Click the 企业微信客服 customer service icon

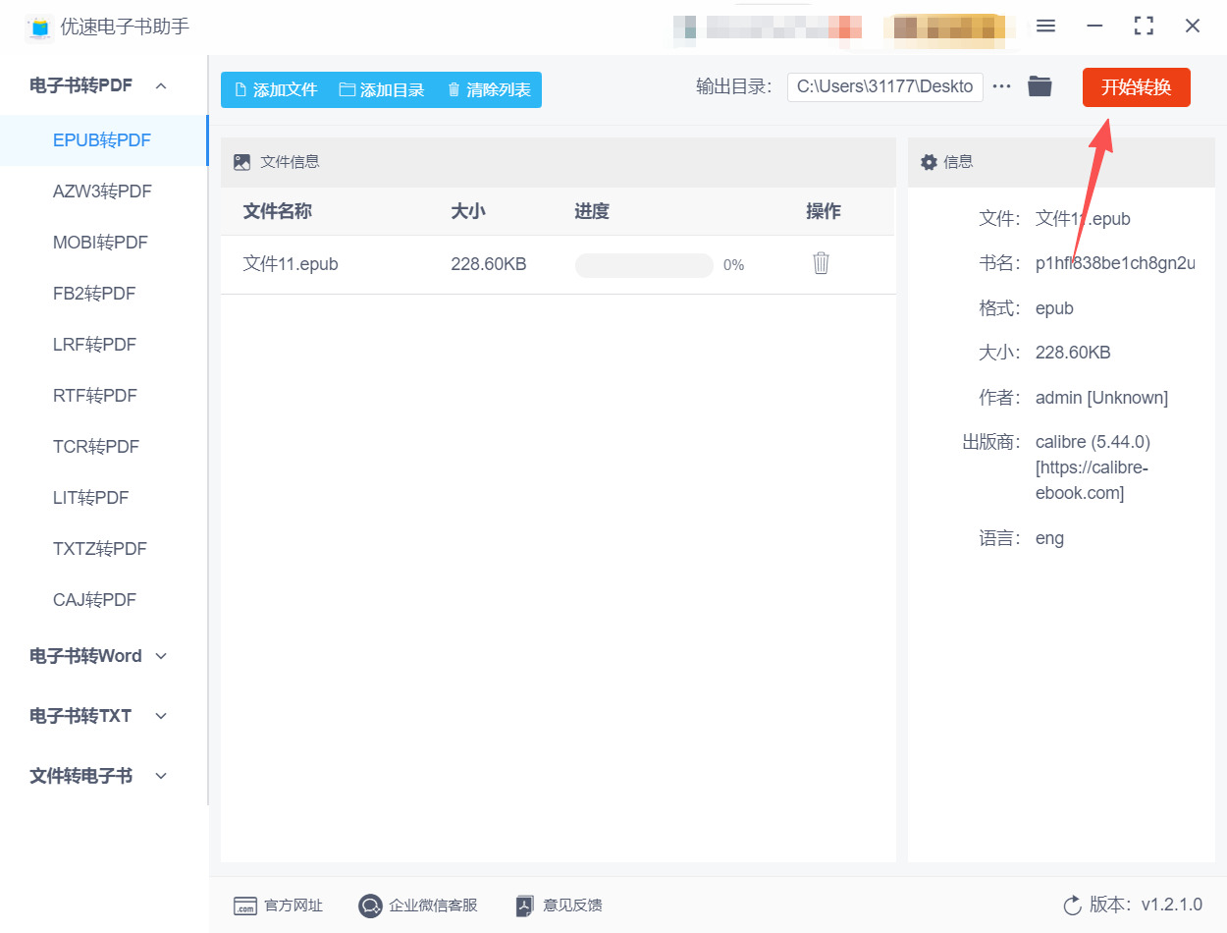click(x=370, y=906)
